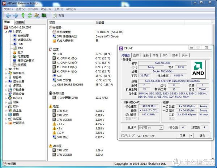This screenshot has width=217, height=168.
Task: Expand the 网络设备 tree node
Action: [6, 94]
